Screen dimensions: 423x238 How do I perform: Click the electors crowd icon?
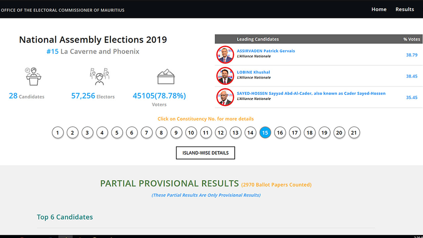coord(99,76)
